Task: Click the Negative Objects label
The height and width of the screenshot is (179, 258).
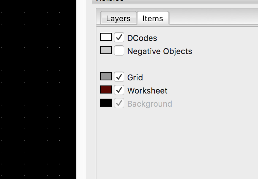Action: (159, 51)
